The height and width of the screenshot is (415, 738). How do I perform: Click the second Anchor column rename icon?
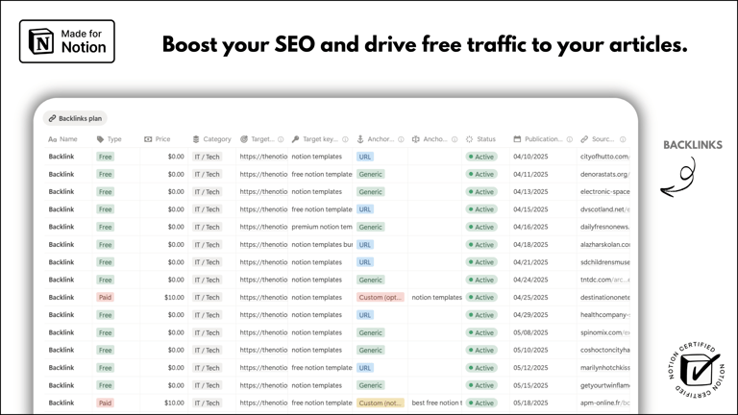(415, 139)
